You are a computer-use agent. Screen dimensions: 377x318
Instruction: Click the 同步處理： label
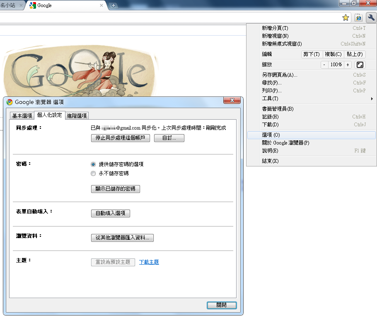click(29, 128)
